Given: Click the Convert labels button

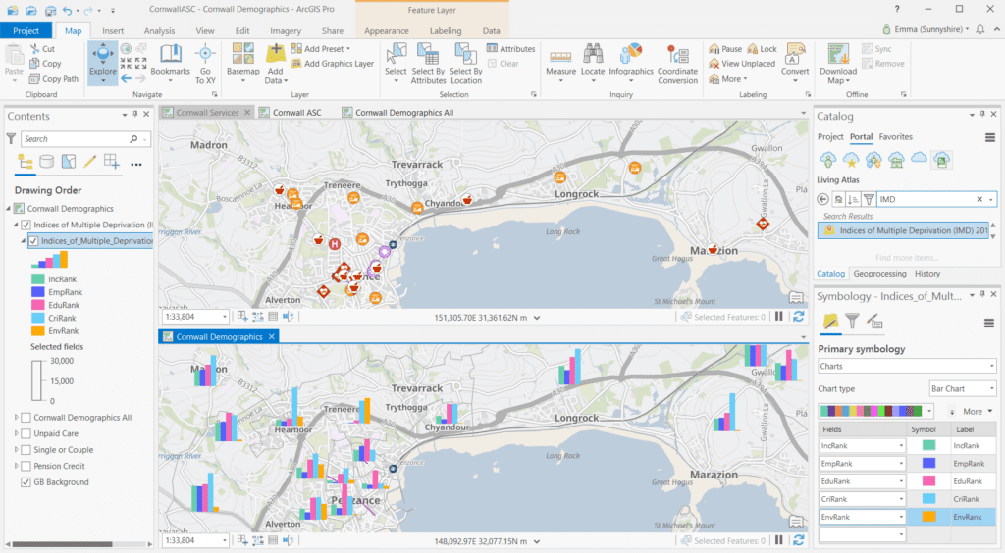Looking at the screenshot, I should click(x=795, y=63).
